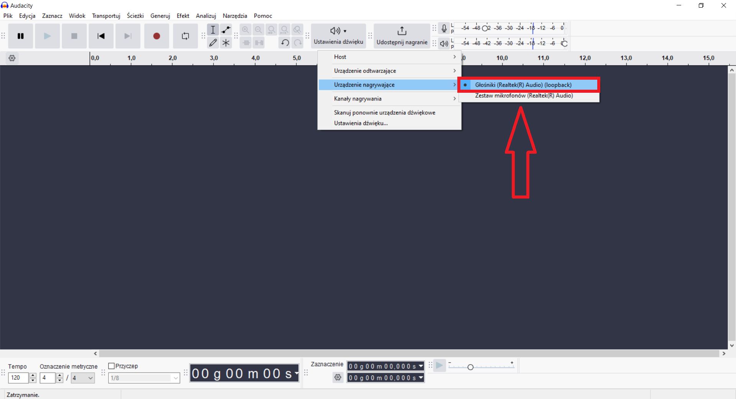Open the Edycja menu

tap(27, 16)
